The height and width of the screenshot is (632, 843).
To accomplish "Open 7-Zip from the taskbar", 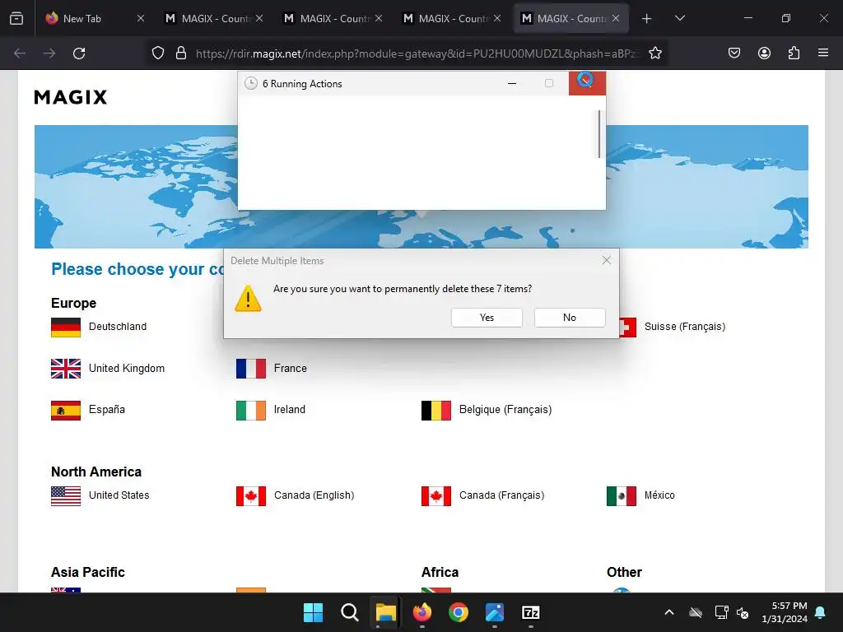I will pos(531,612).
